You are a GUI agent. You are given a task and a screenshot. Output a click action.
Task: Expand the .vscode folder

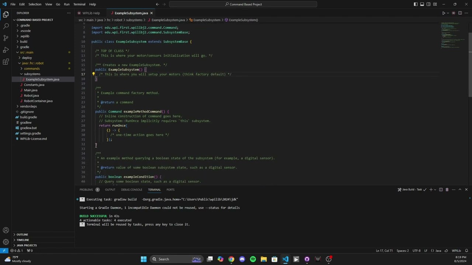tap(25, 31)
